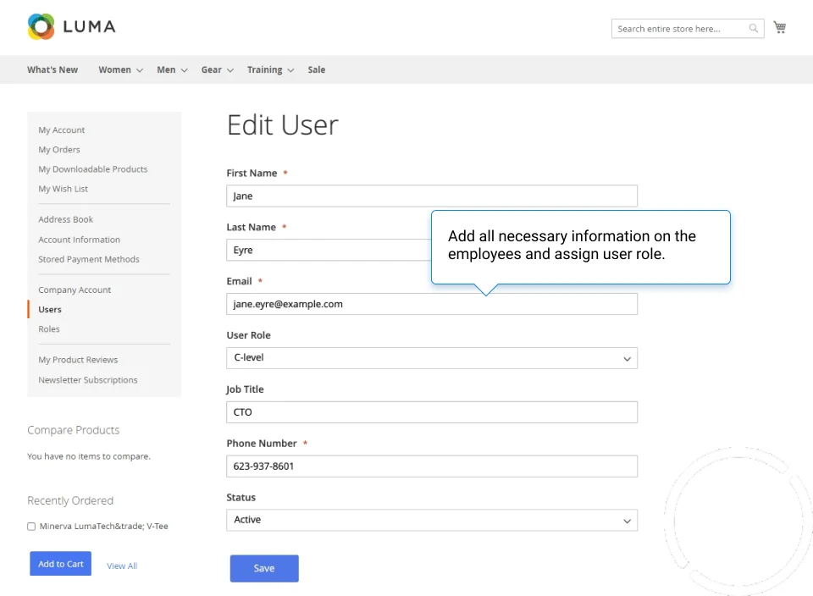Open the Status dropdown

pyautogui.click(x=431, y=520)
